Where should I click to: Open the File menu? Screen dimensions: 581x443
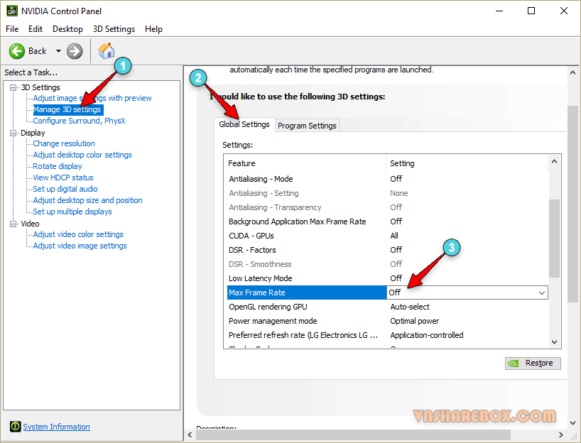[12, 29]
